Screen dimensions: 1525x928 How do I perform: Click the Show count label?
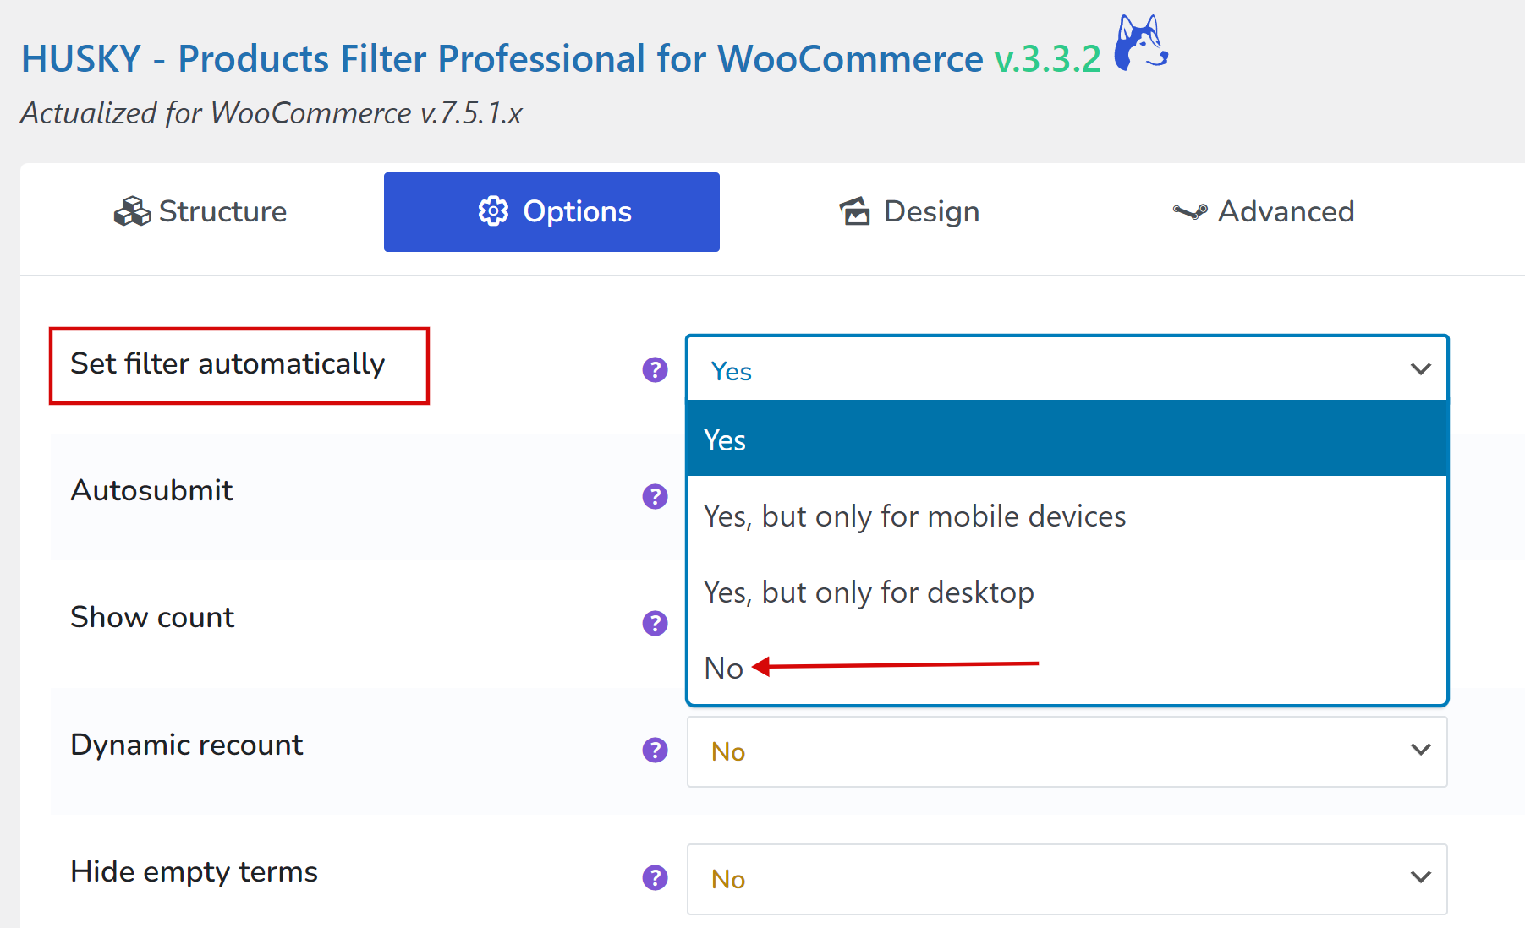coord(152,617)
